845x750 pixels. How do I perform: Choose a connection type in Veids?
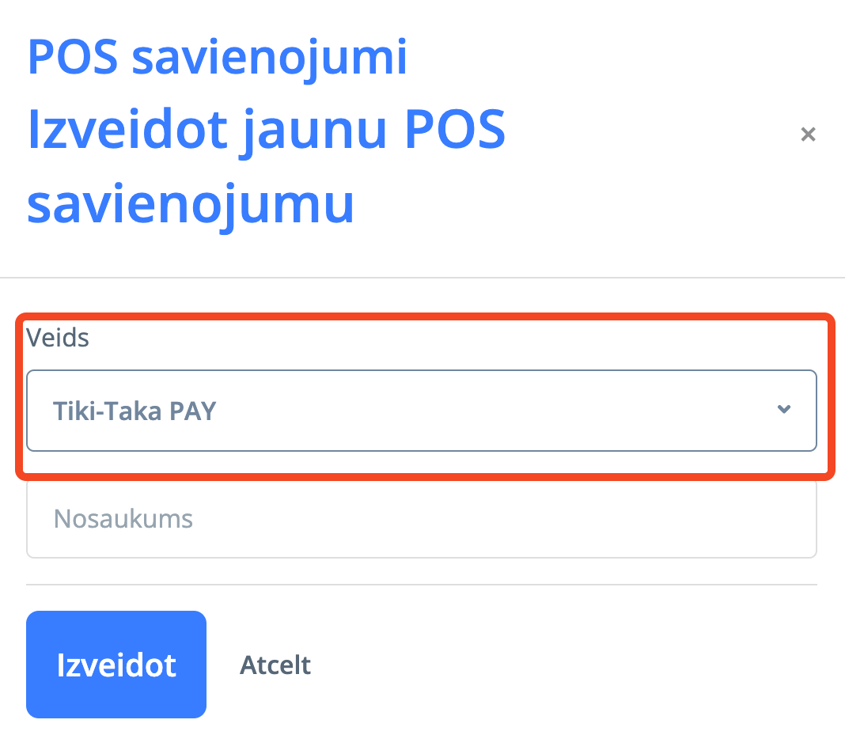point(422,411)
